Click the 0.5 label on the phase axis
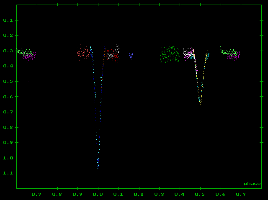This screenshot has width=268, height=200. pos(200,195)
